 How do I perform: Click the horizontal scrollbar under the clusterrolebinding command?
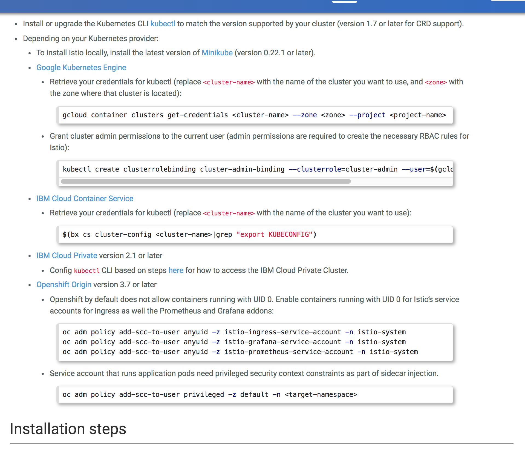pyautogui.click(x=206, y=181)
